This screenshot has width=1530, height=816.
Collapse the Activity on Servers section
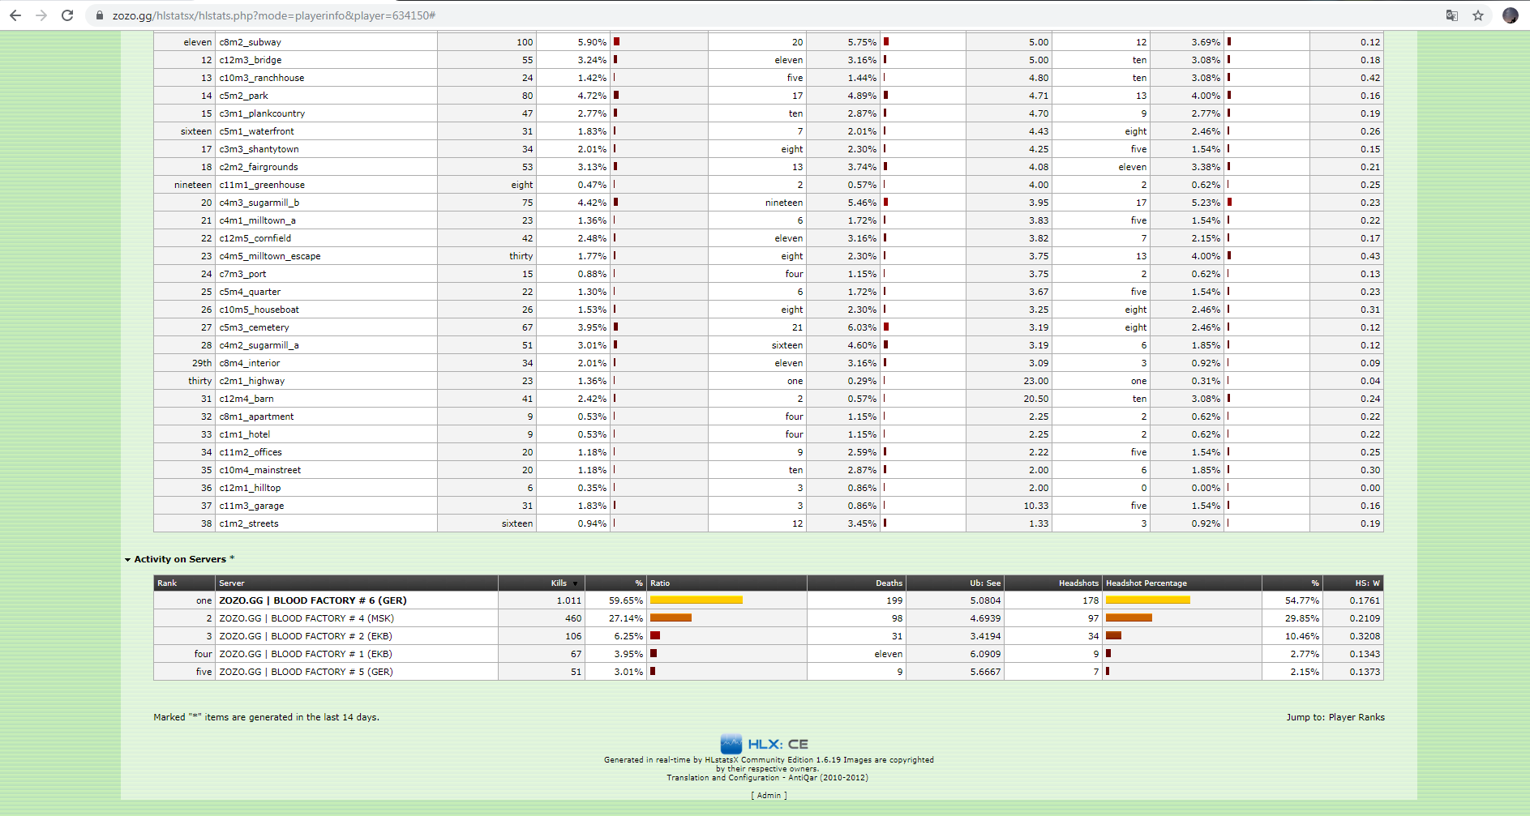point(127,559)
